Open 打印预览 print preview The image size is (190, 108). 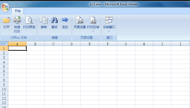[x=29, y=23]
